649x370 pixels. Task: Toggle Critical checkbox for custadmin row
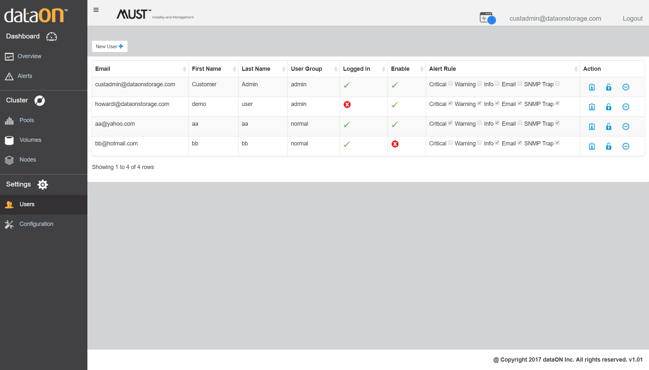coord(450,84)
